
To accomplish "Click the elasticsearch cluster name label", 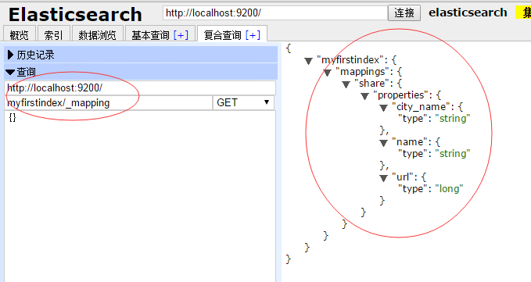I will click(468, 12).
